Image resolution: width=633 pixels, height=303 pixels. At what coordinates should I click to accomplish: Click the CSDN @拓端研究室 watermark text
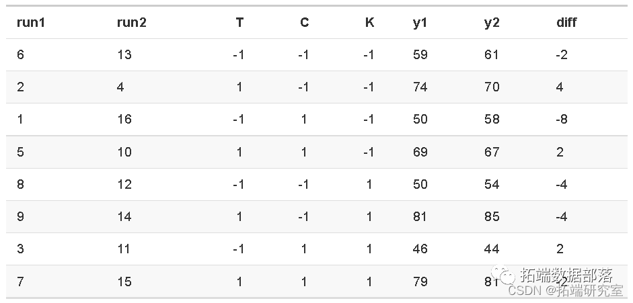click(559, 290)
